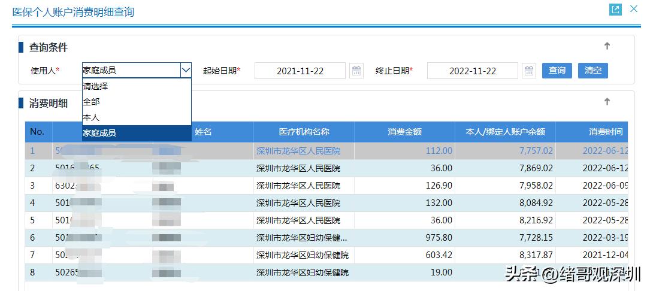Click balance 7,958.02 in row 3

click(536, 186)
